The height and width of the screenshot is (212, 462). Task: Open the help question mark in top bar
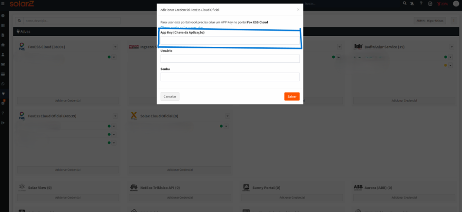pos(421,4)
